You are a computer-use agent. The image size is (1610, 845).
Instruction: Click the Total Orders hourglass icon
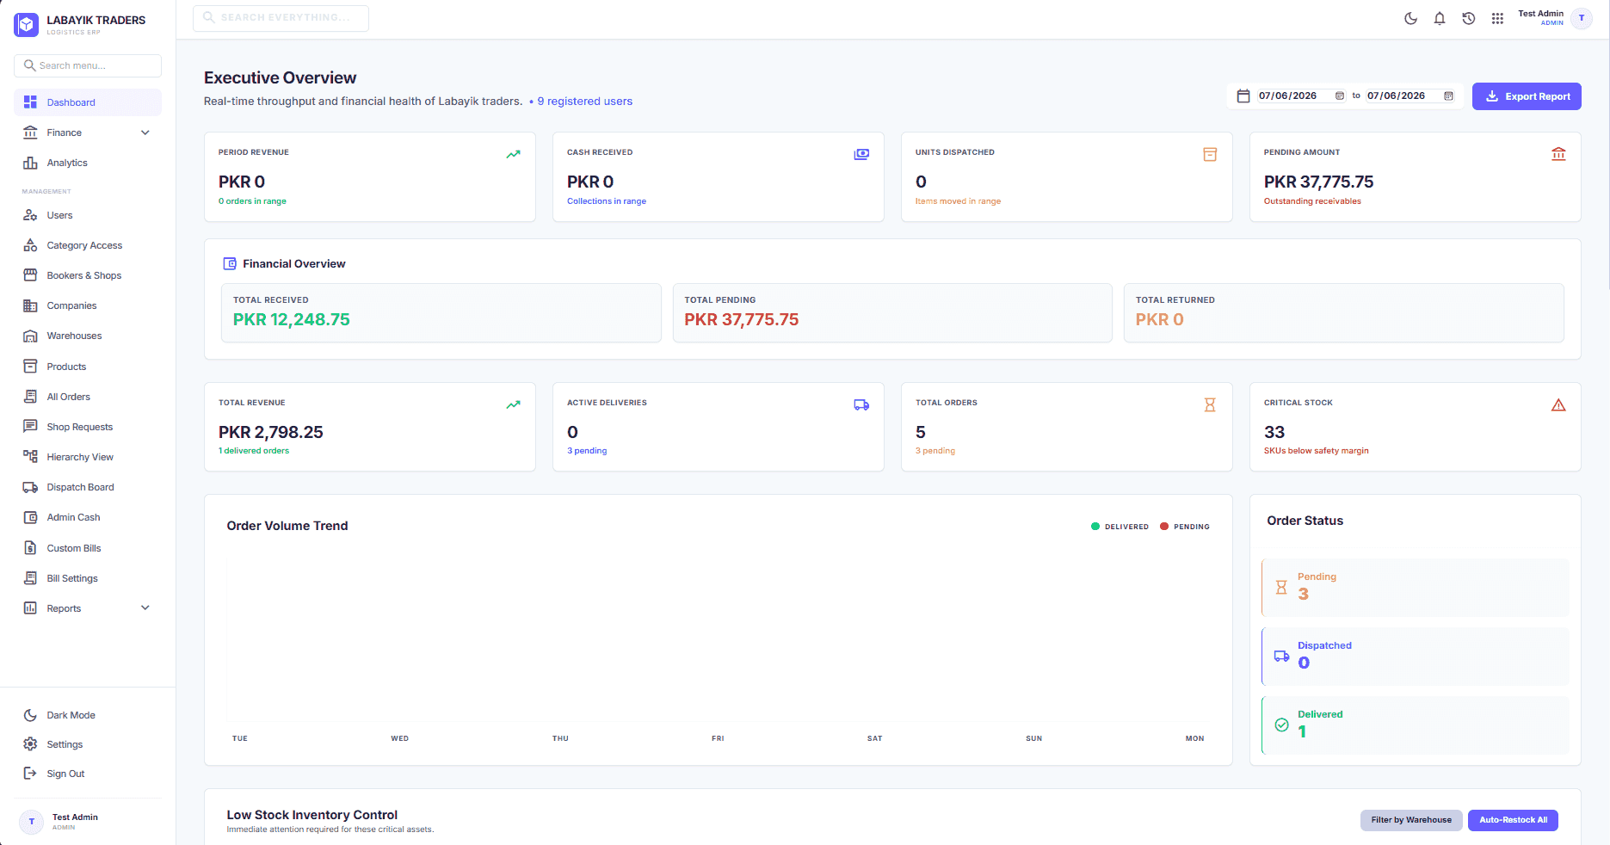coord(1210,404)
